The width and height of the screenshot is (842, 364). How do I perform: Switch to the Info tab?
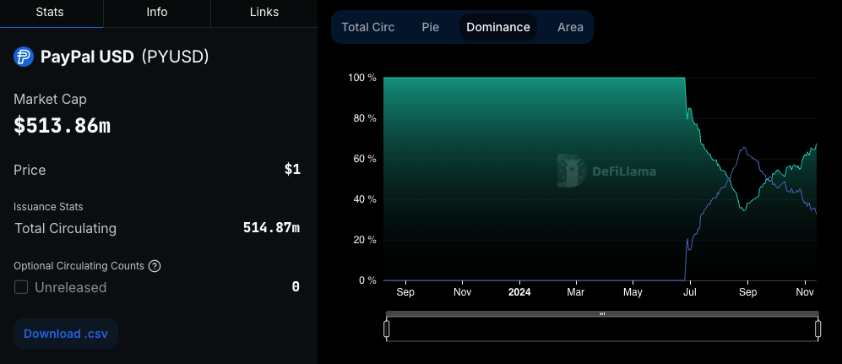pos(157,13)
